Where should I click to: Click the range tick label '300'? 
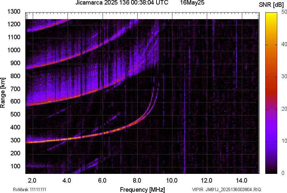15,140
